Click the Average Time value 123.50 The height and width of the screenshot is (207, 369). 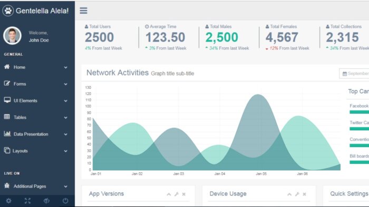point(165,37)
